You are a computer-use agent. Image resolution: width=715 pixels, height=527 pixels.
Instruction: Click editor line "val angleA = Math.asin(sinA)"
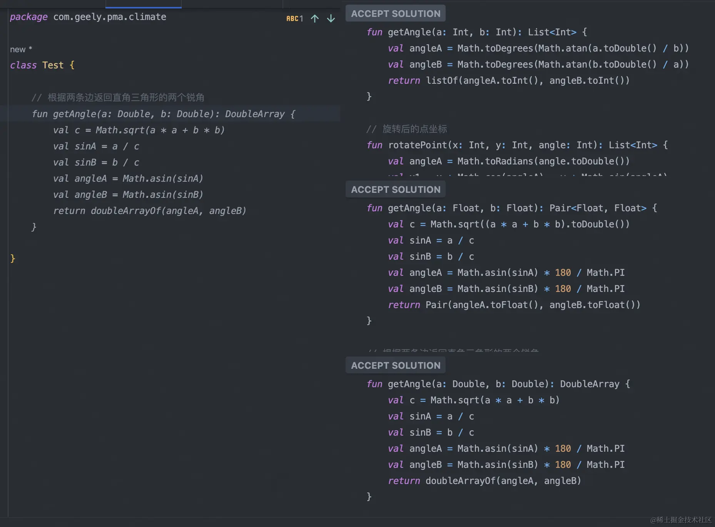pos(128,179)
